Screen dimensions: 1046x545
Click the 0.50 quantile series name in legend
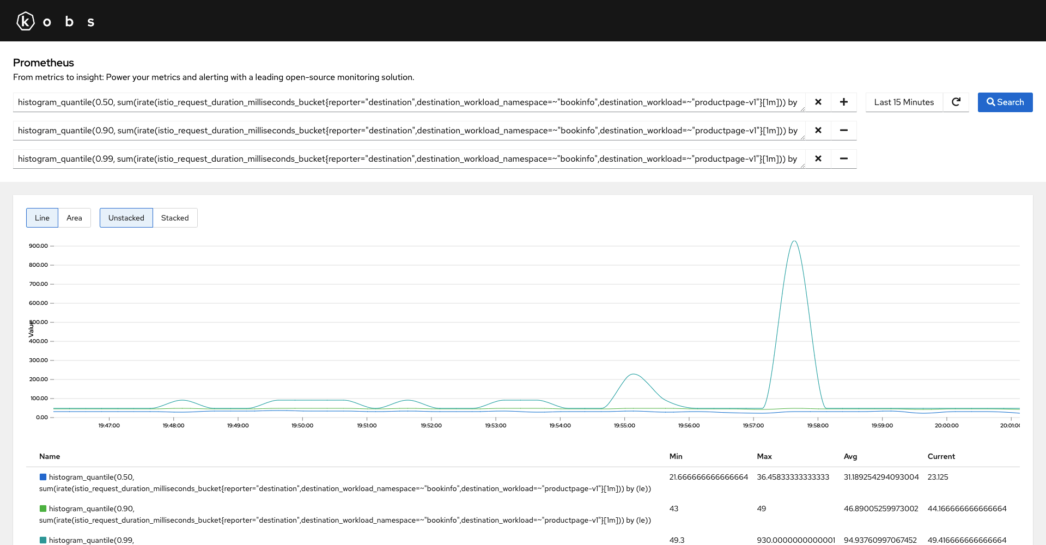345,483
